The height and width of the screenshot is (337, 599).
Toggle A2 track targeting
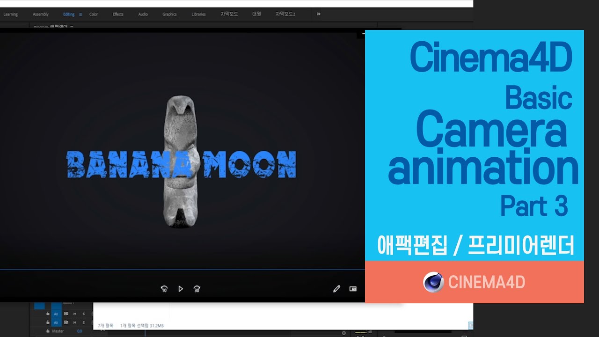click(56, 314)
